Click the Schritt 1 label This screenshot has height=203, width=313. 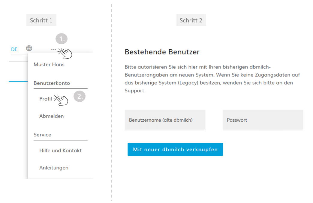click(41, 20)
